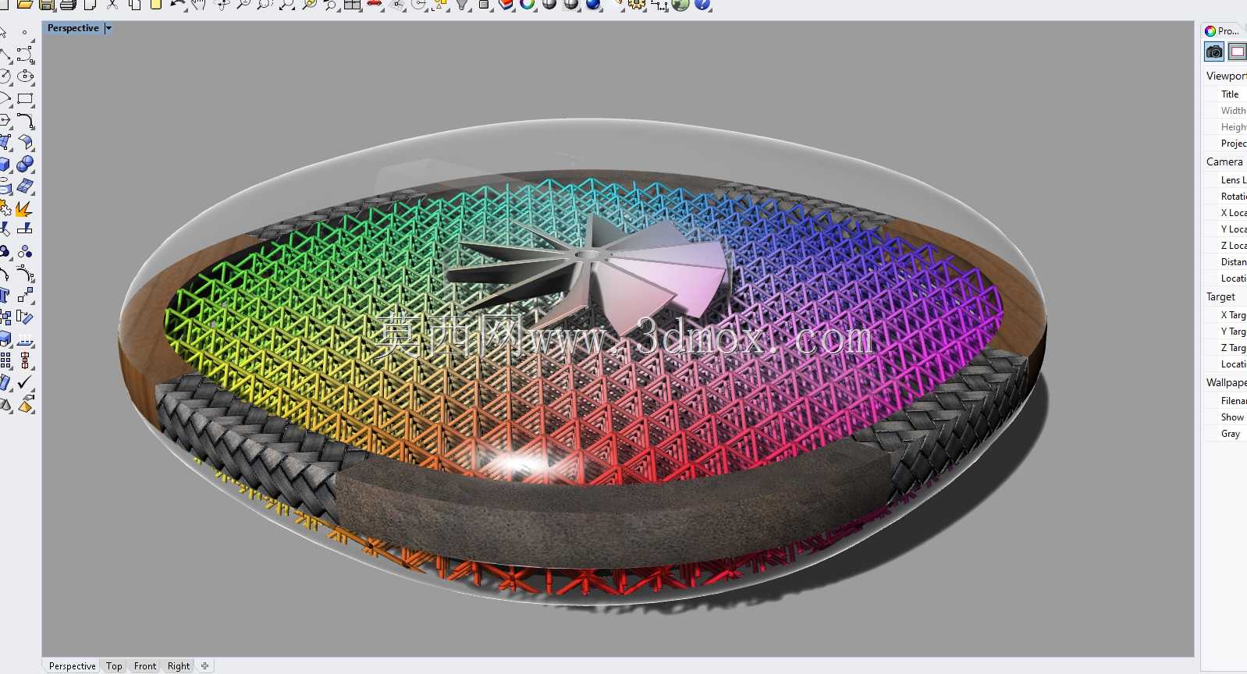Switch to the Perspective viewport tab
Viewport: 1247px width, 674px height.
(x=73, y=666)
